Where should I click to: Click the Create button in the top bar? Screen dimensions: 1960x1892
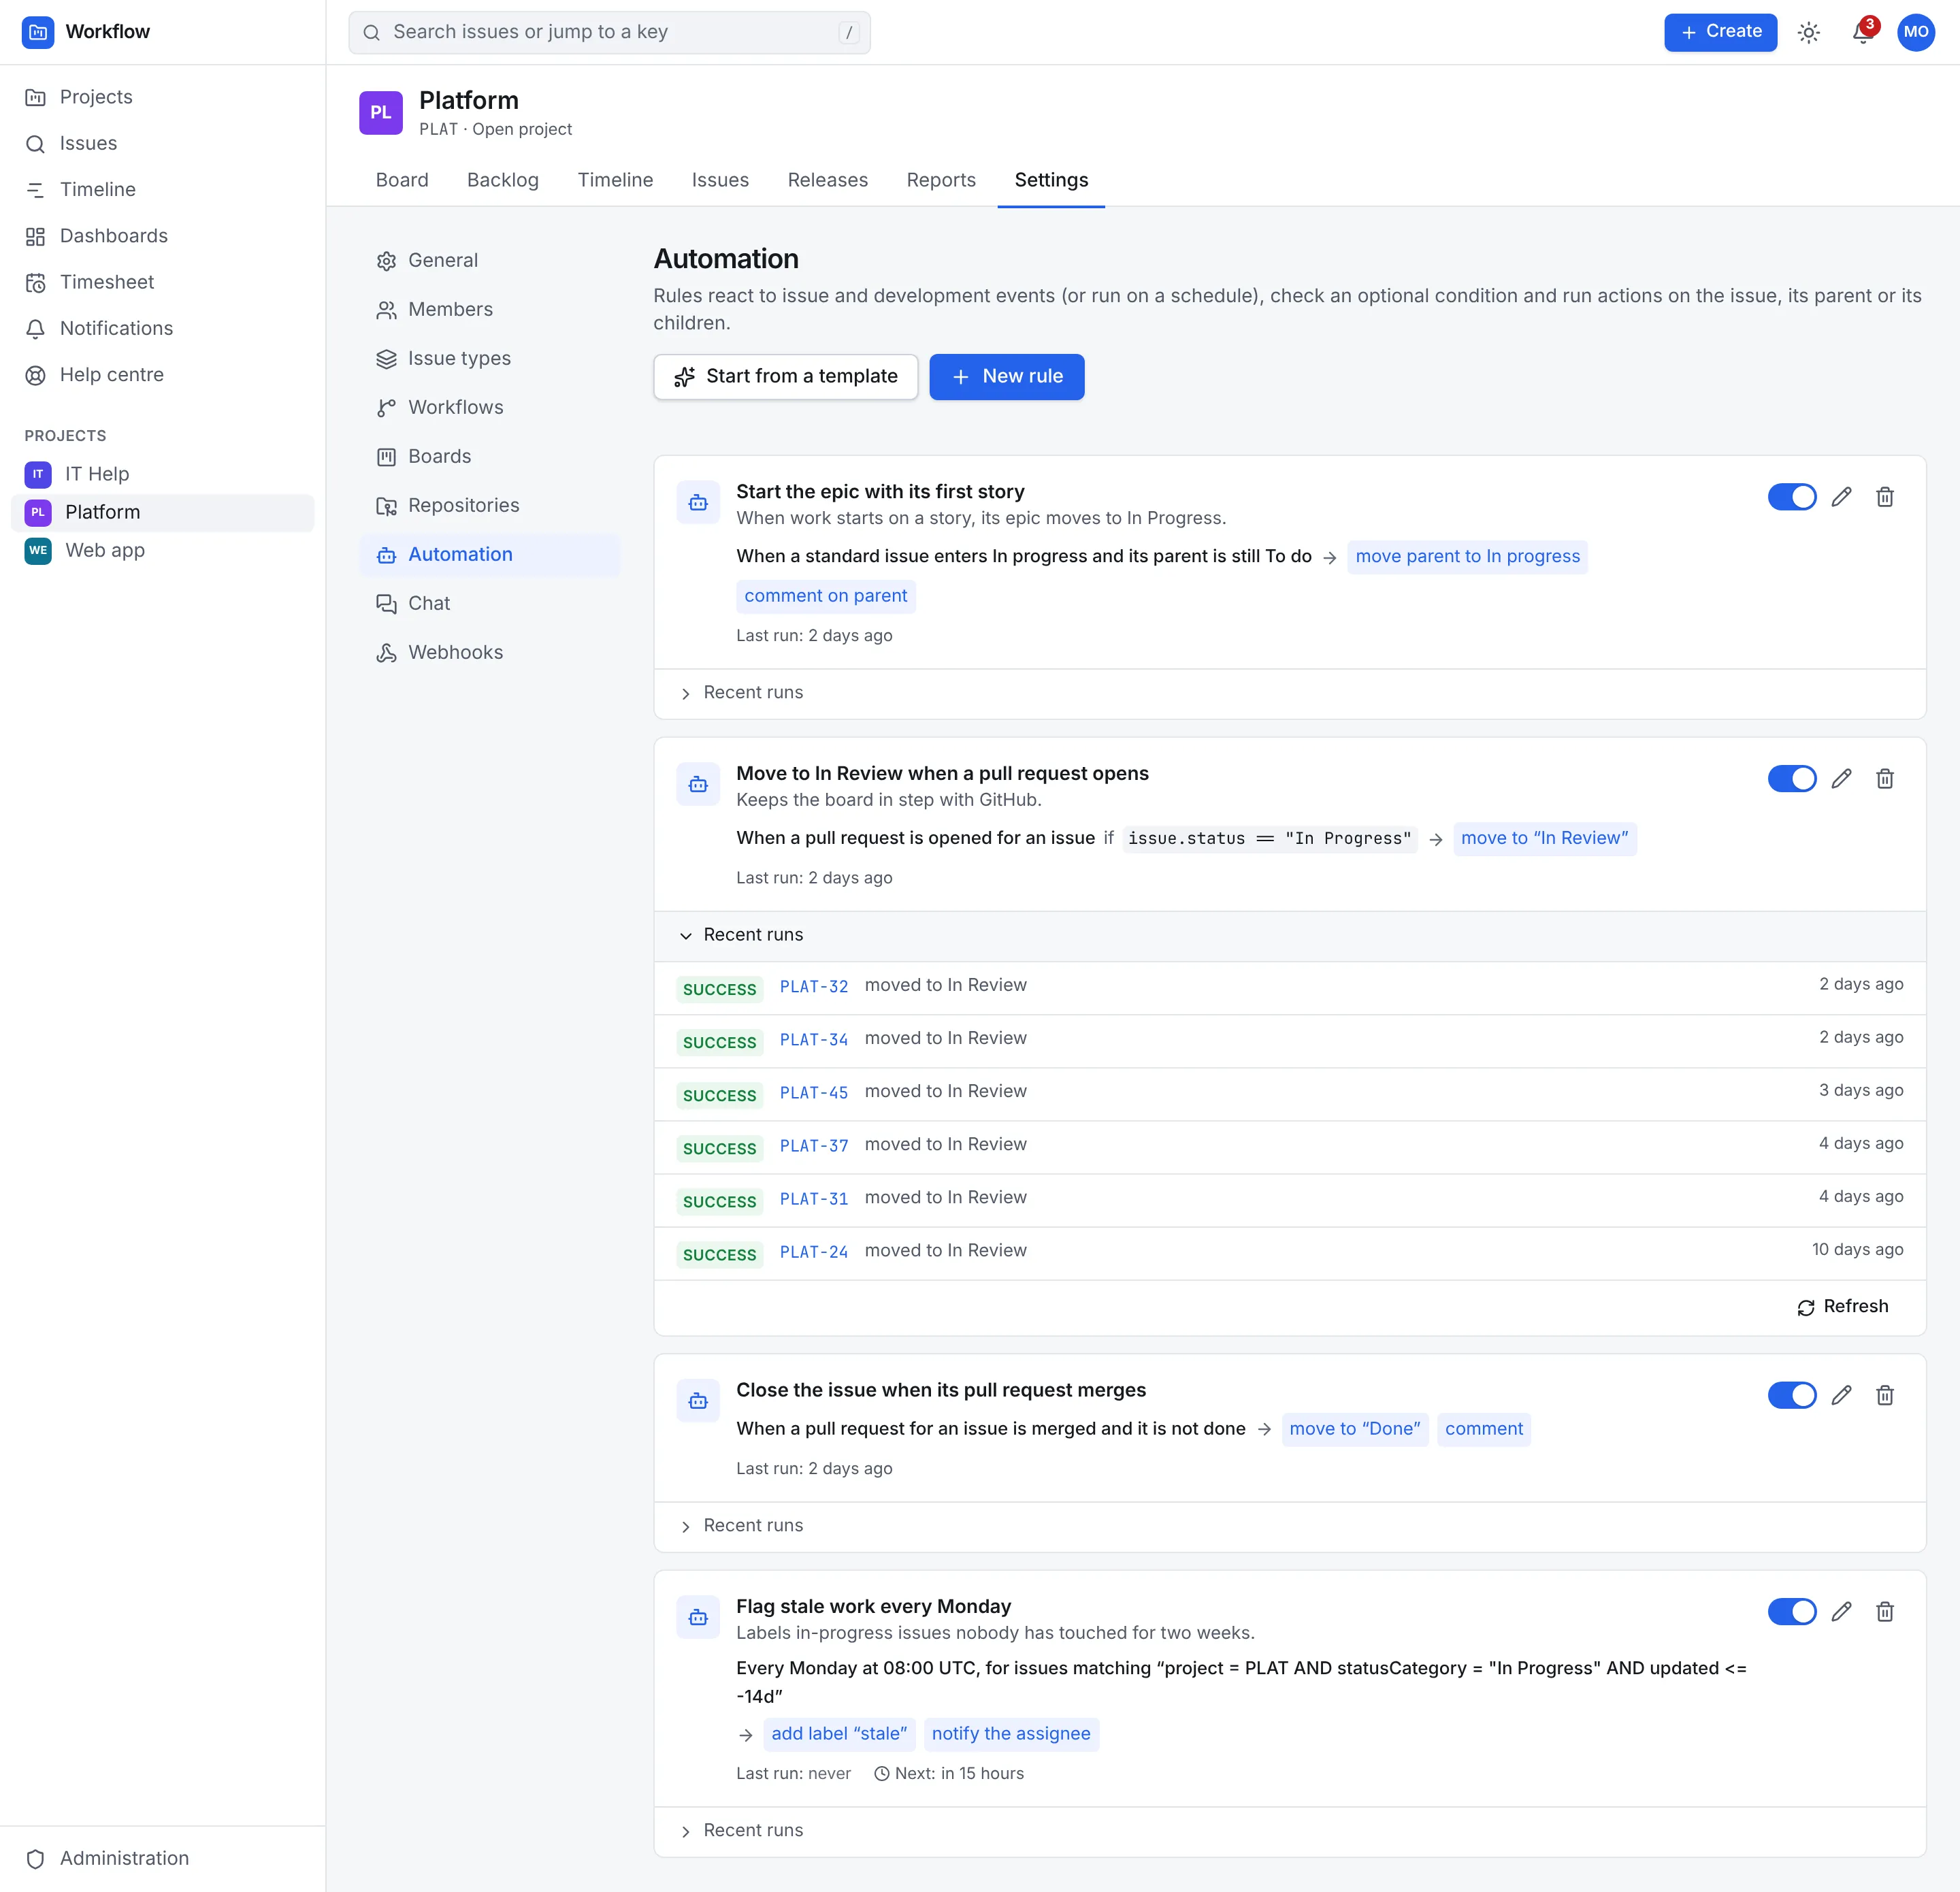tap(1720, 32)
